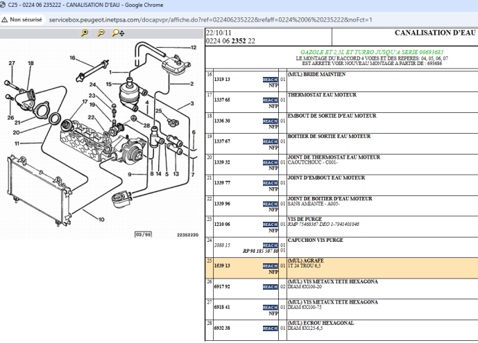Click callout number 10 on the diagram
This screenshot has width=478, height=343.
pyautogui.click(x=102, y=220)
